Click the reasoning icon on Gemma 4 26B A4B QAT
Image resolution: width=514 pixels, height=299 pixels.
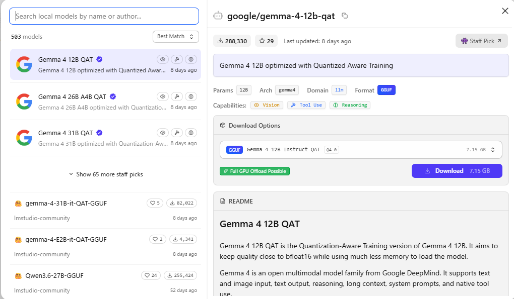point(191,96)
